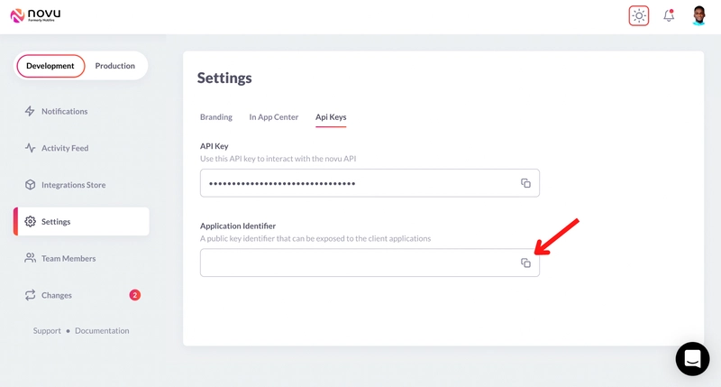Open the Support link
Screen dimensions: 721x387
click(x=47, y=330)
